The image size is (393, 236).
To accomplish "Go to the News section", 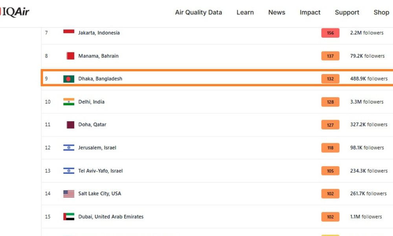I will pos(277,12).
